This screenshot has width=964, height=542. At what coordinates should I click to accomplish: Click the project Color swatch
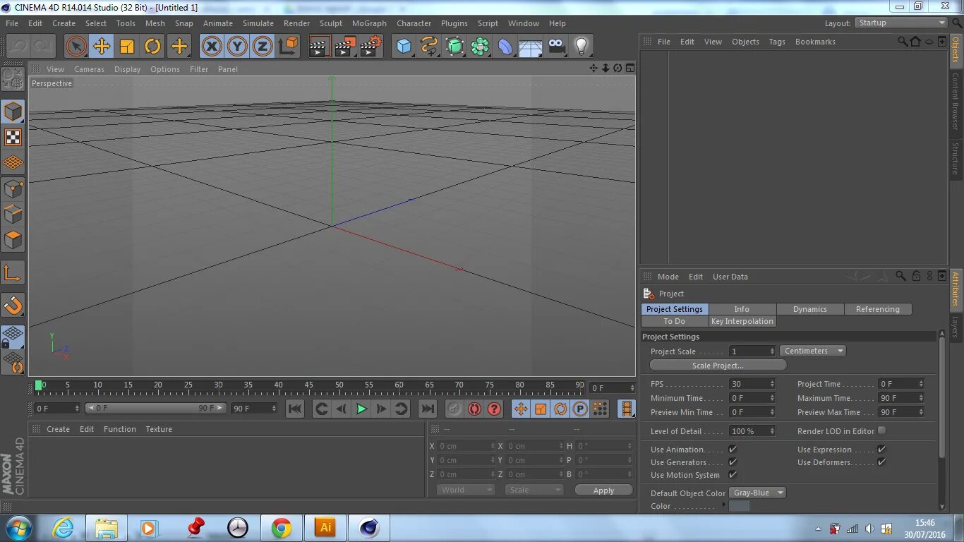pos(739,506)
